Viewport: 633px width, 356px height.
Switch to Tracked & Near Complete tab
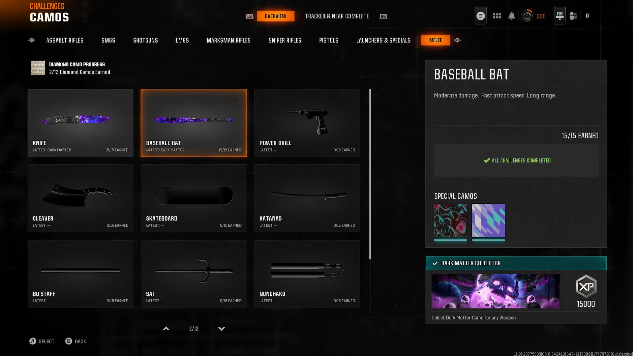337,16
